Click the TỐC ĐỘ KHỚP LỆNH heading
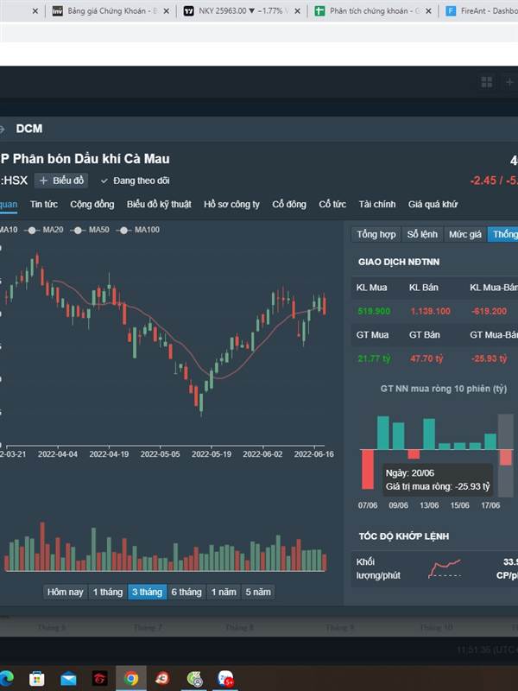Viewport: 518px width, 691px height. coord(403,536)
